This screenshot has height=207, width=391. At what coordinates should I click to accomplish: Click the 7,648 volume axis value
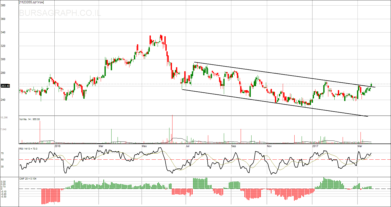[3, 129]
